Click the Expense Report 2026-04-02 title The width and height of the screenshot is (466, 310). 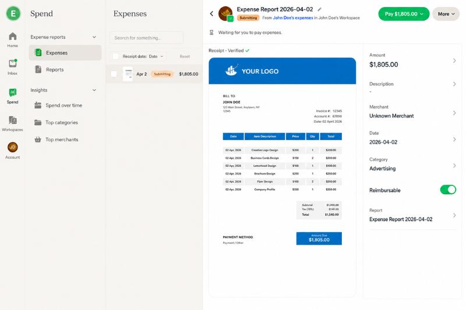274,9
